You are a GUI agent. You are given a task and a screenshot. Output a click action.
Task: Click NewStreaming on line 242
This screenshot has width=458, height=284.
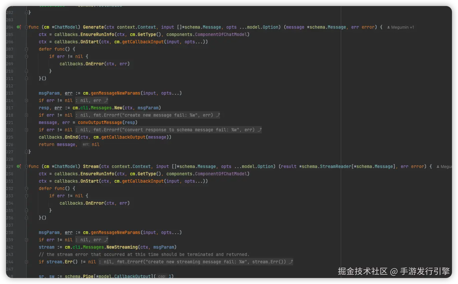coord(122,247)
